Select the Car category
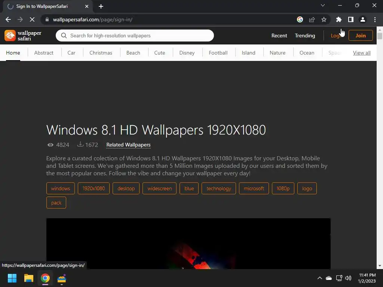The height and width of the screenshot is (287, 383). [71, 53]
